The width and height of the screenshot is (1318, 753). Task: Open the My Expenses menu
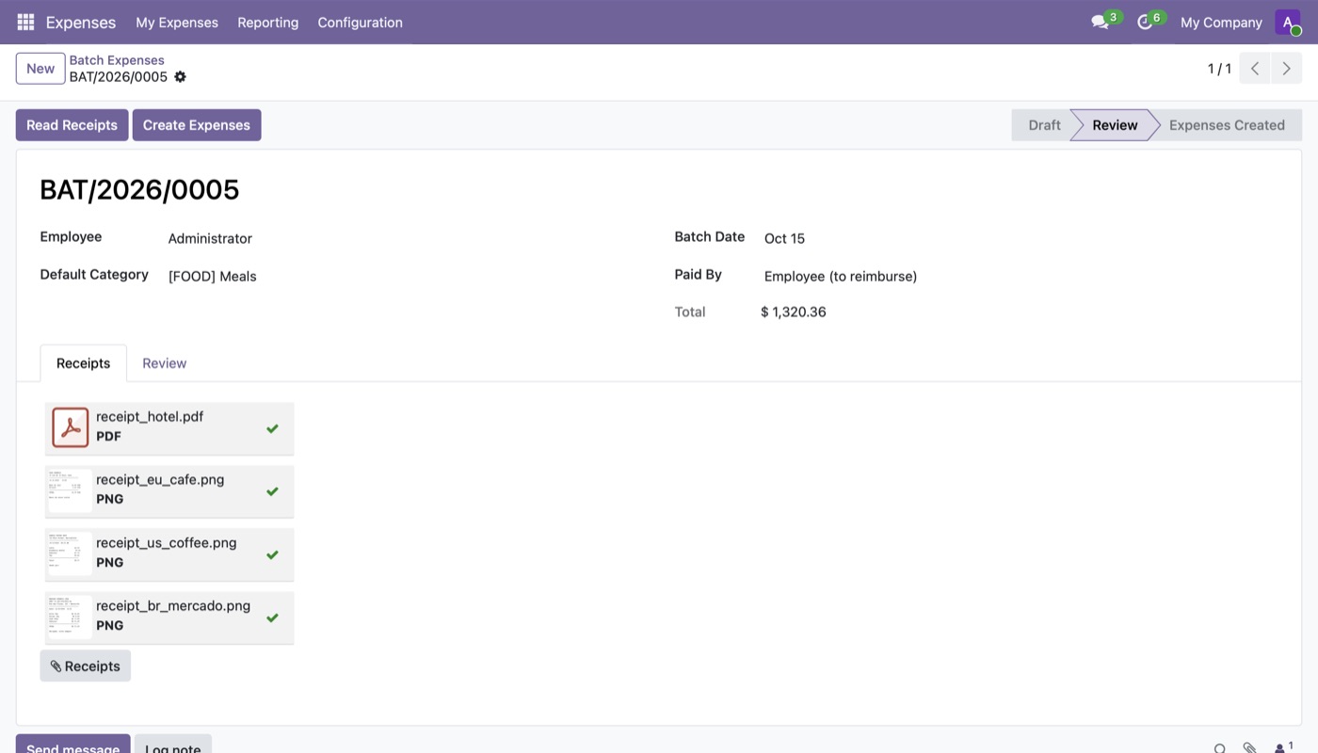[x=177, y=22]
